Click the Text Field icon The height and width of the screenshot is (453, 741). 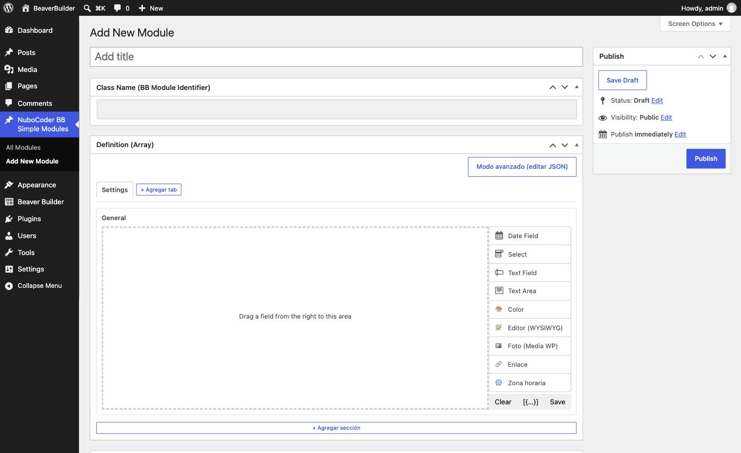(x=499, y=273)
